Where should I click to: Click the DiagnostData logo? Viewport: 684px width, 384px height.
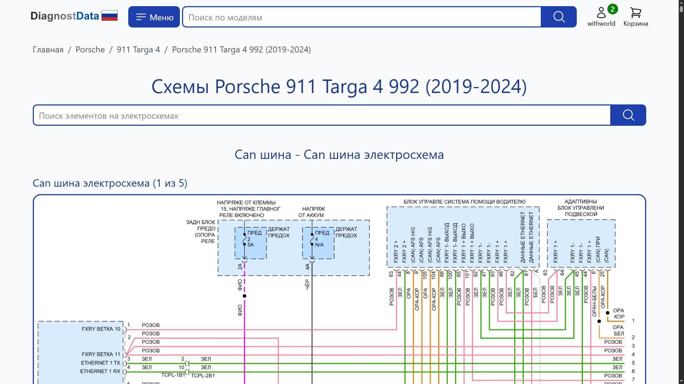click(64, 16)
